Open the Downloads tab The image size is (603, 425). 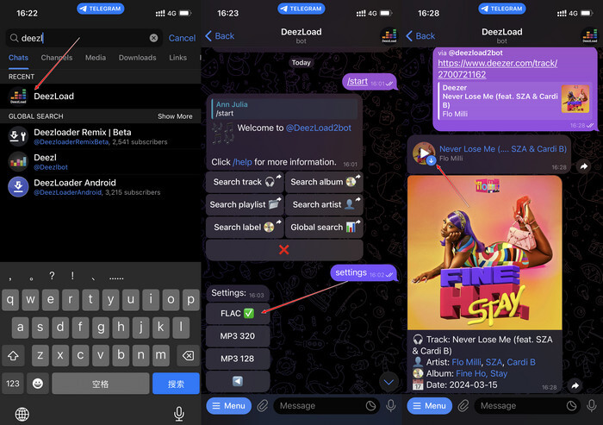click(x=137, y=58)
